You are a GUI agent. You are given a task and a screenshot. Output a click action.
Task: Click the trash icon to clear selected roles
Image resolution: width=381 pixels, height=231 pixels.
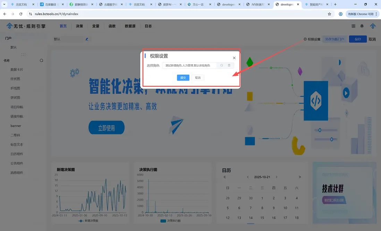229,65
